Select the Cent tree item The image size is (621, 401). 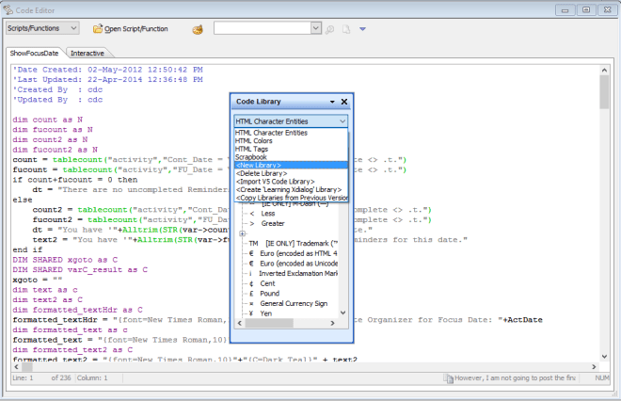pyautogui.click(x=267, y=283)
